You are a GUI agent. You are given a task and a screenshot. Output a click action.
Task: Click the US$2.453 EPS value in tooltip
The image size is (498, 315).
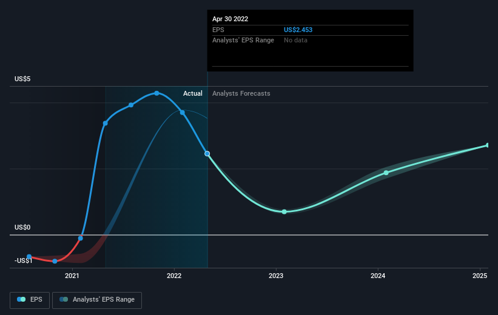(x=298, y=30)
